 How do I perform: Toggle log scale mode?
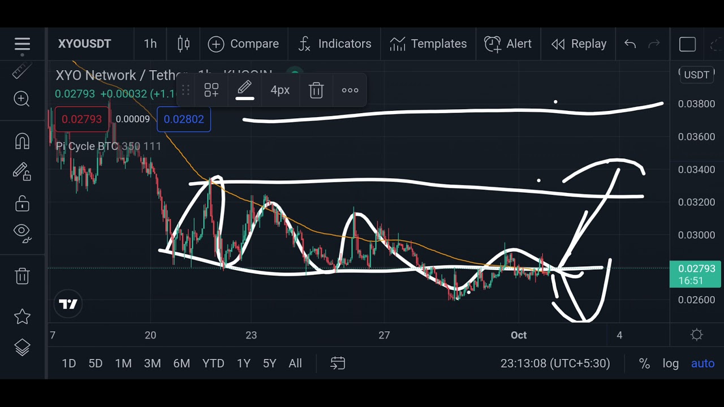coord(670,363)
